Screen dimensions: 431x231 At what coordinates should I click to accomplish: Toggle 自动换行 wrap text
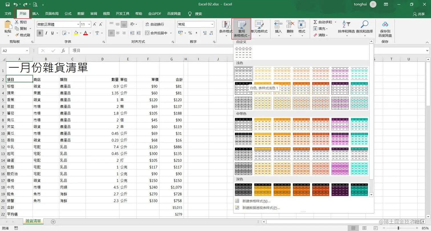(x=154, y=24)
